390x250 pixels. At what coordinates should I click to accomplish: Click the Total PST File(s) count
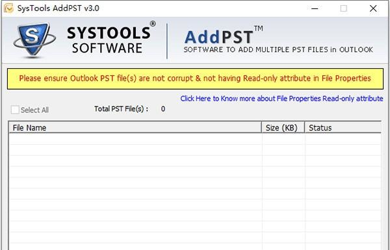[163, 109]
